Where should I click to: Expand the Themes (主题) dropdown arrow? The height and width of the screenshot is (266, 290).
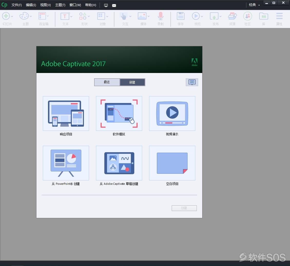(x=31, y=16)
